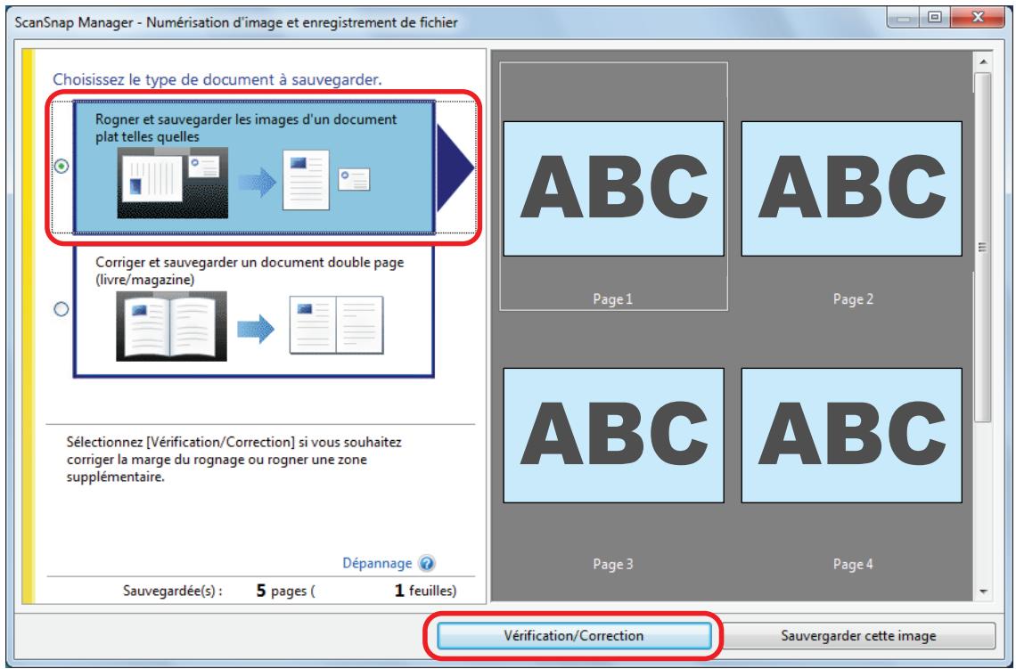Click the '5 pages (' count text
Screen dimensions: 1016x669
(x=286, y=591)
